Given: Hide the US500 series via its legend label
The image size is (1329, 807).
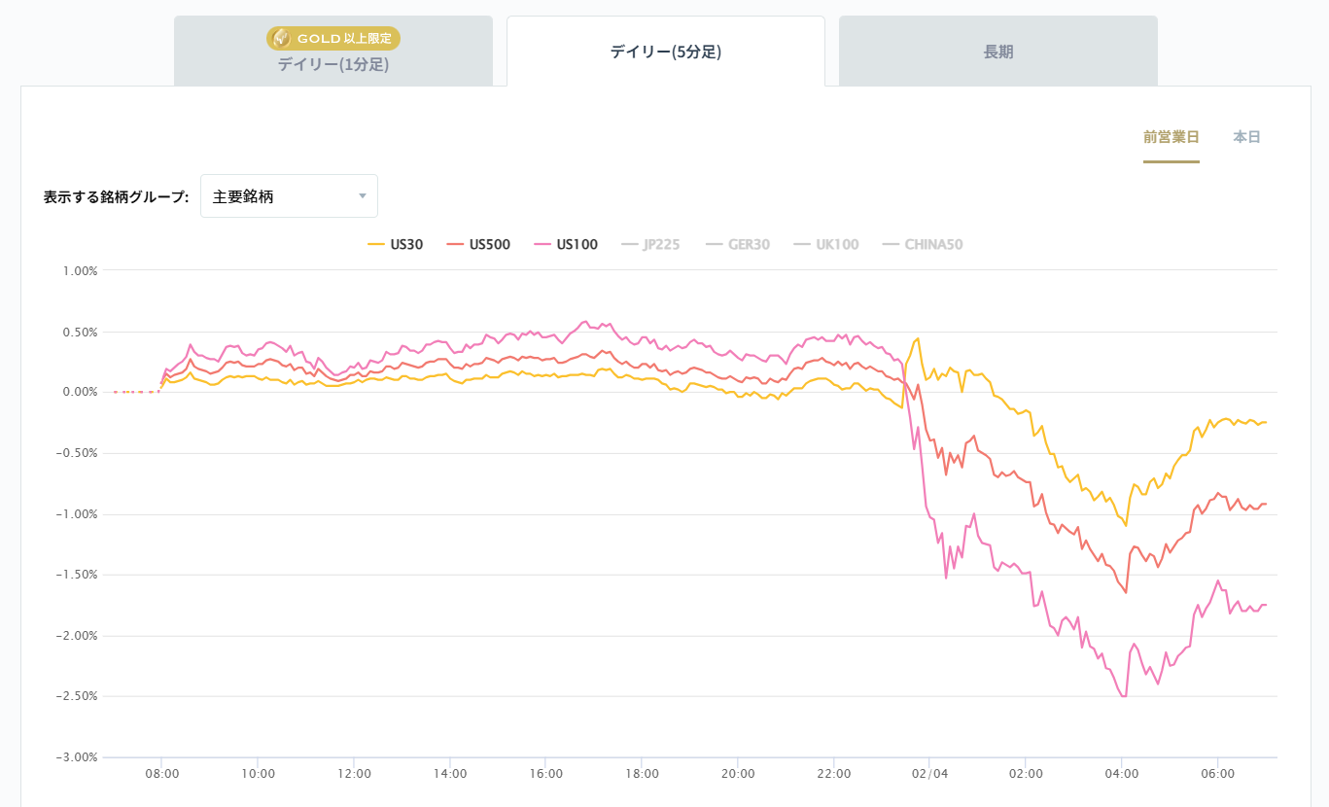Looking at the screenshot, I should pyautogui.click(x=489, y=245).
